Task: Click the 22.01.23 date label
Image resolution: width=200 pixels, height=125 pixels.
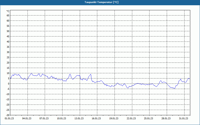Action: tap(131, 118)
